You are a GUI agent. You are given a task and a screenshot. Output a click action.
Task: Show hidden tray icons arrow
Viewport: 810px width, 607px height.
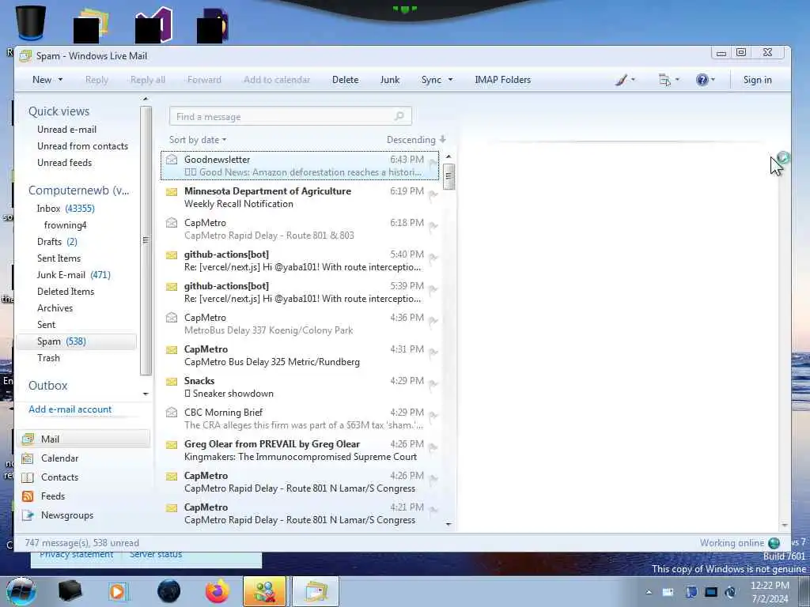click(649, 592)
